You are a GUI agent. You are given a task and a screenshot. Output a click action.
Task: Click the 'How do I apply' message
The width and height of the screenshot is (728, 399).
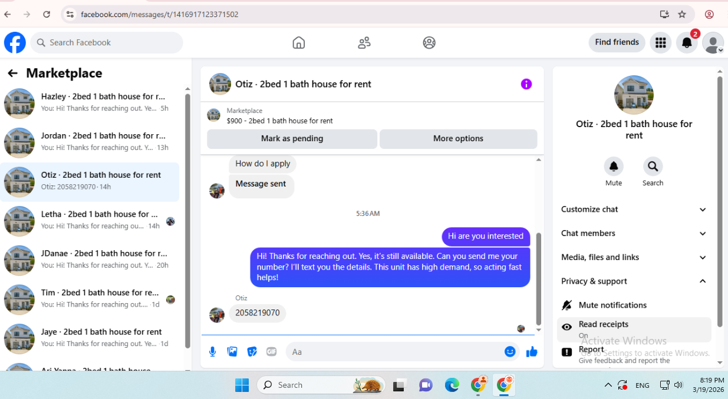[263, 164]
